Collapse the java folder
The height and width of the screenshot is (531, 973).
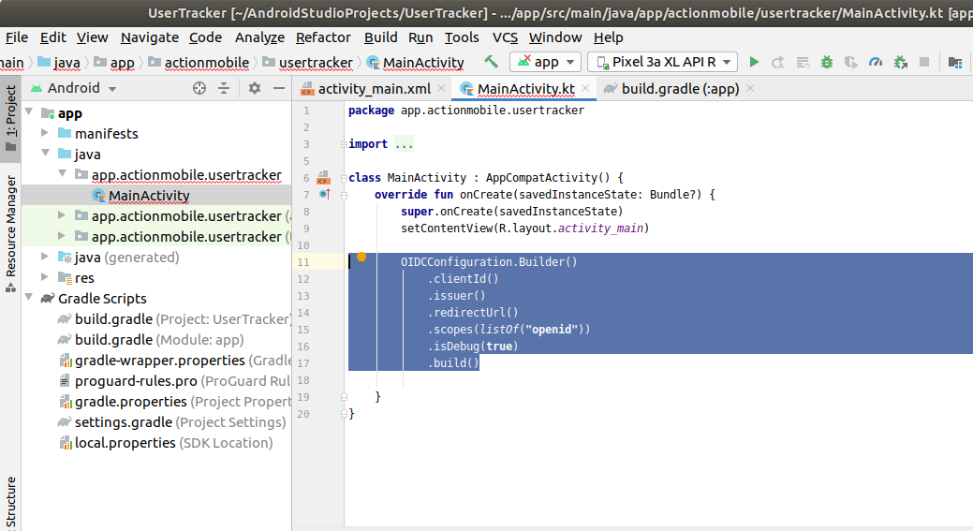point(45,154)
